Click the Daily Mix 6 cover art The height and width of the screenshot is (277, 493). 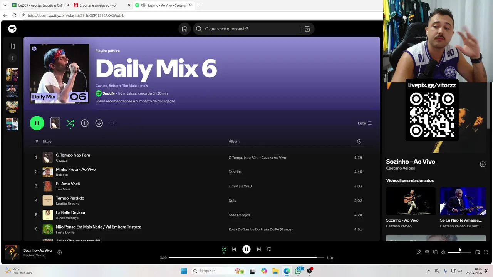click(59, 74)
